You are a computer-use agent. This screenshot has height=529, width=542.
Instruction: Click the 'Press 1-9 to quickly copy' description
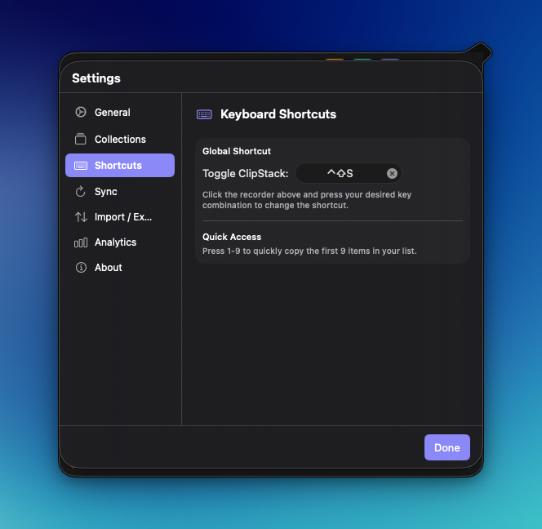coord(309,251)
